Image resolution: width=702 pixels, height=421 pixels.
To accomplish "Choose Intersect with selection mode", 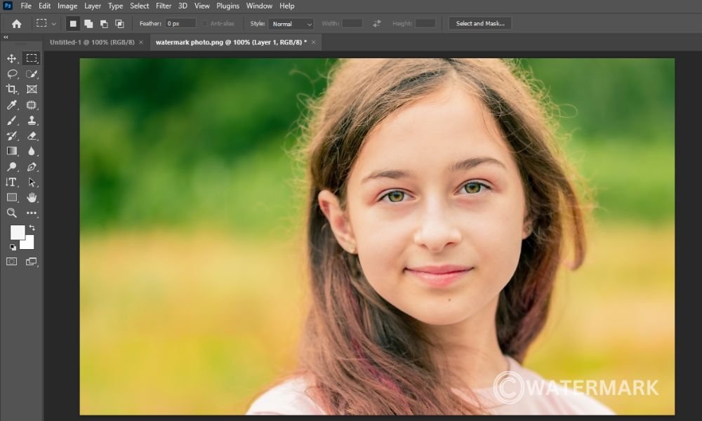I will [x=119, y=24].
